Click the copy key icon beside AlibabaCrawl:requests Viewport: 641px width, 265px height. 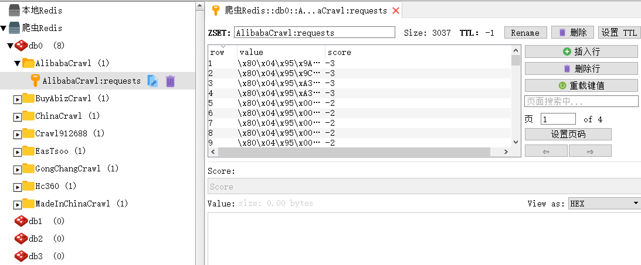click(x=152, y=81)
